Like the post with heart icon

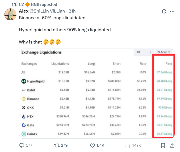click(93, 145)
